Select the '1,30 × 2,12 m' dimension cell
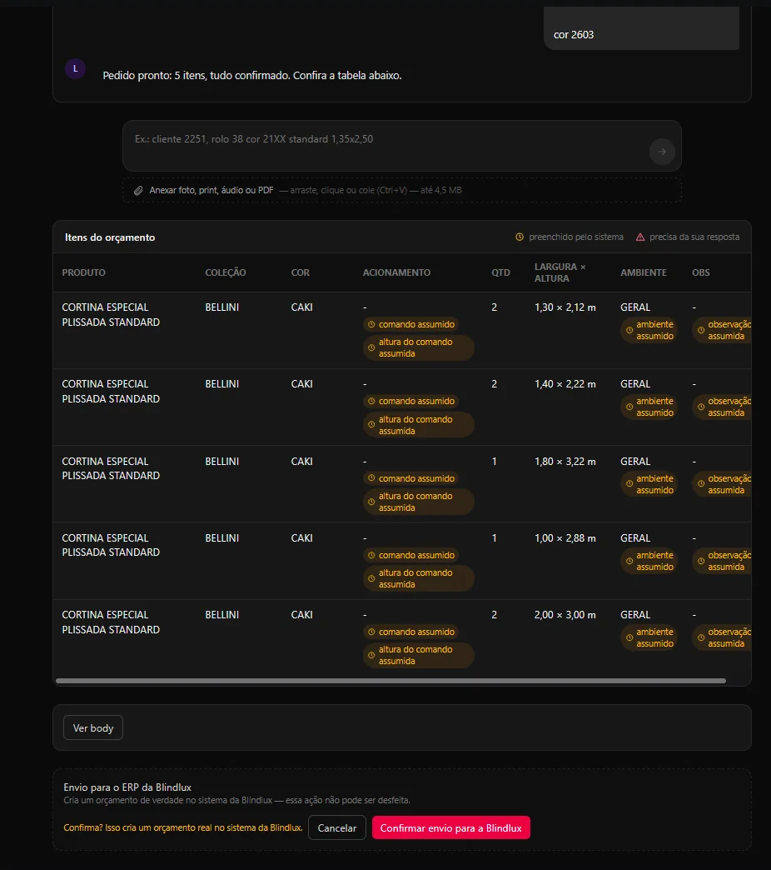This screenshot has width=771, height=870. 565,307
